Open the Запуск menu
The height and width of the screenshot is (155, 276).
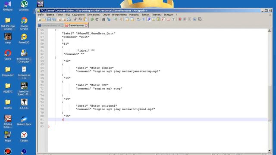coord(145,15)
